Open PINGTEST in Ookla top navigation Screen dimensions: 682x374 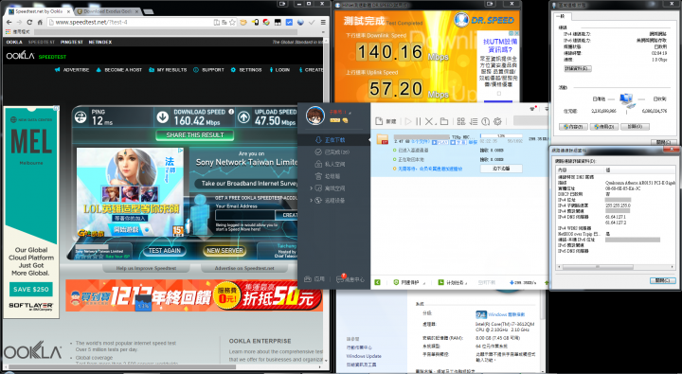point(72,43)
